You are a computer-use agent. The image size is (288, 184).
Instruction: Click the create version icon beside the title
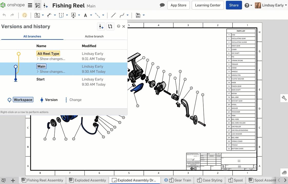(x=46, y=5)
